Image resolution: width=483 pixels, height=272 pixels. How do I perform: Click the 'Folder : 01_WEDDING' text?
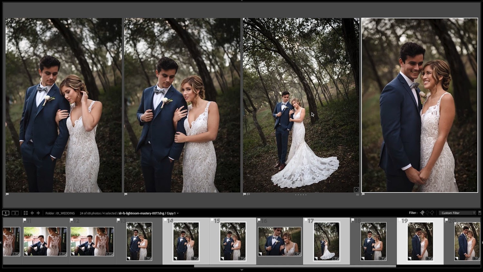[x=60, y=213]
